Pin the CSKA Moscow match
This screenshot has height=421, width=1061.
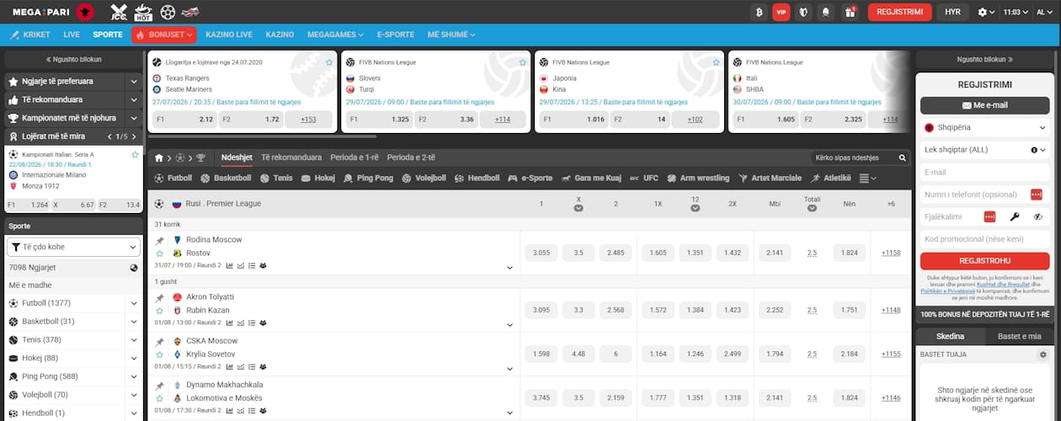point(159,342)
